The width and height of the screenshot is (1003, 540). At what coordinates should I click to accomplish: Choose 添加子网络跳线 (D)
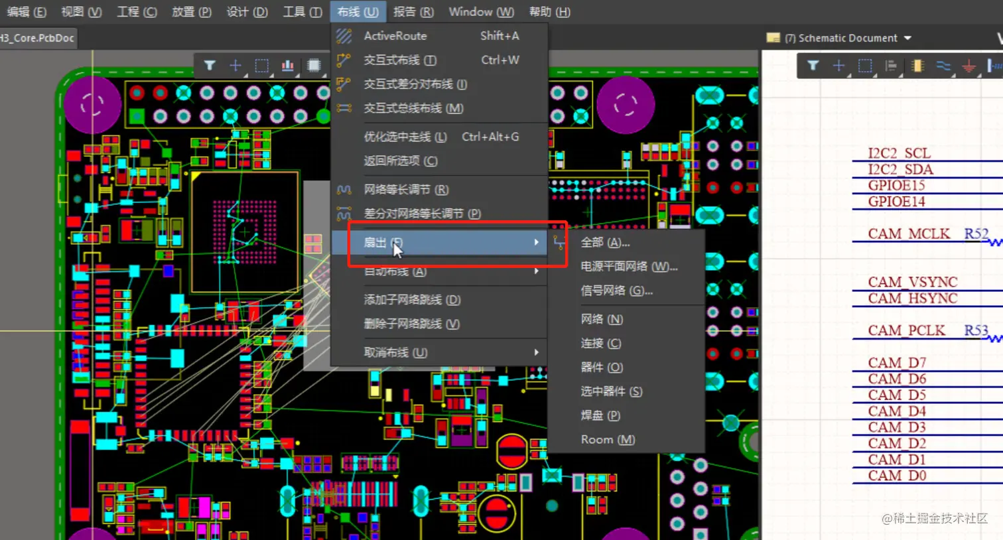438,300
